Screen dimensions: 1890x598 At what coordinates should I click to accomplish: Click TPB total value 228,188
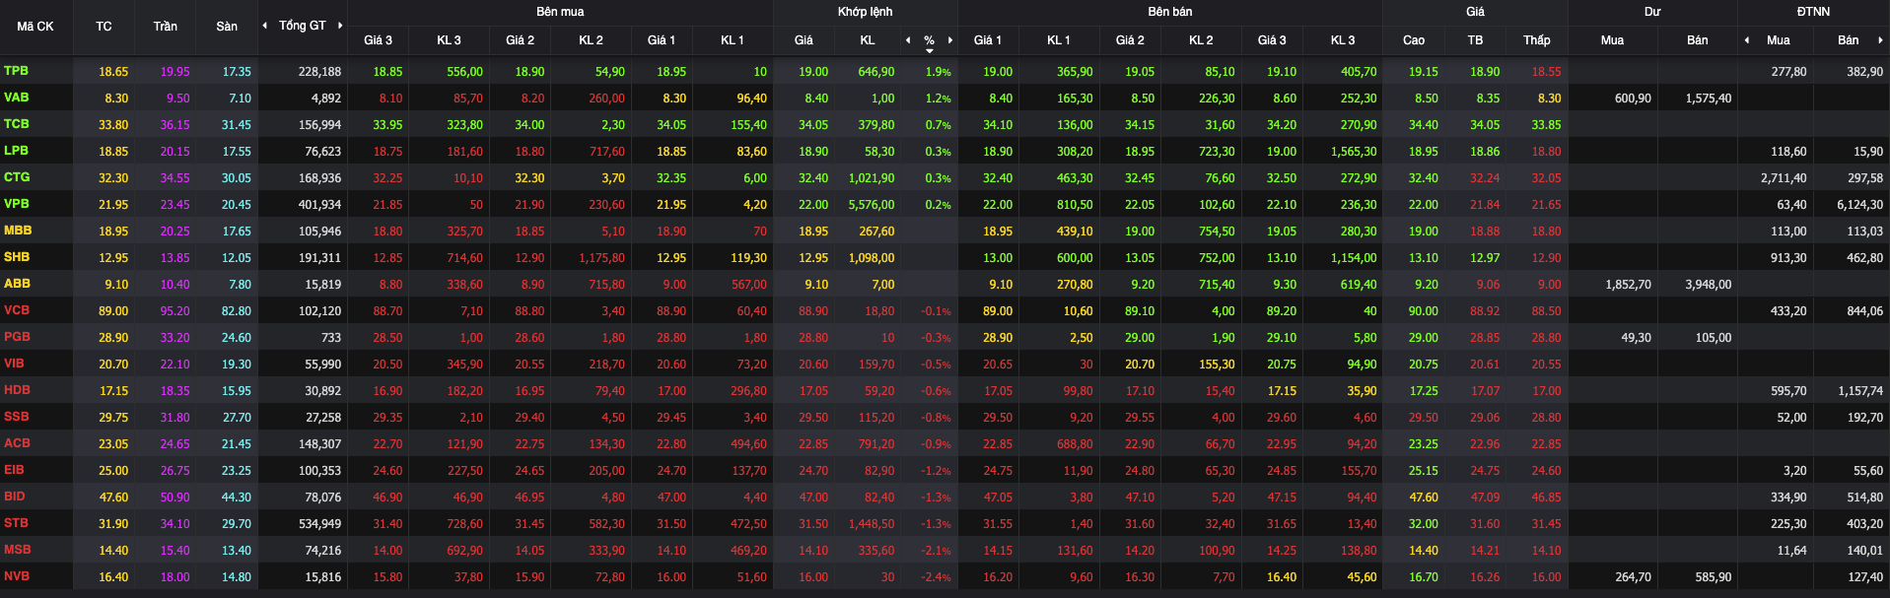319,72
